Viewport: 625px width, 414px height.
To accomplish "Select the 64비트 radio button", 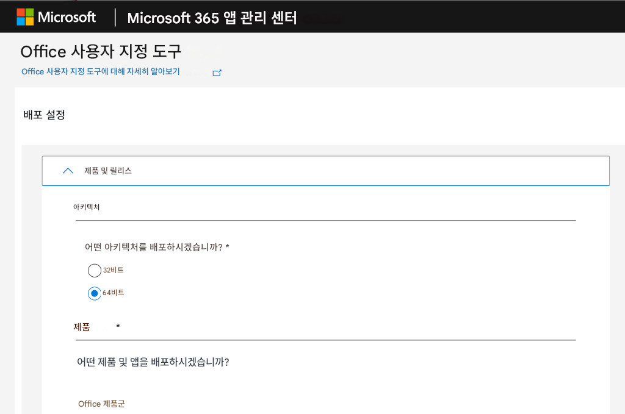I will pos(95,293).
